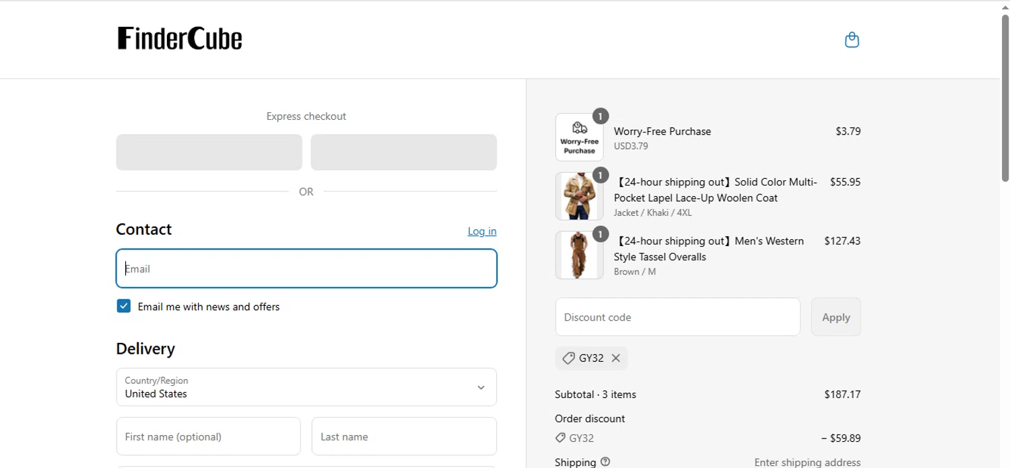Click the Enter shipping address text
The image size is (1010, 468).
click(x=807, y=462)
